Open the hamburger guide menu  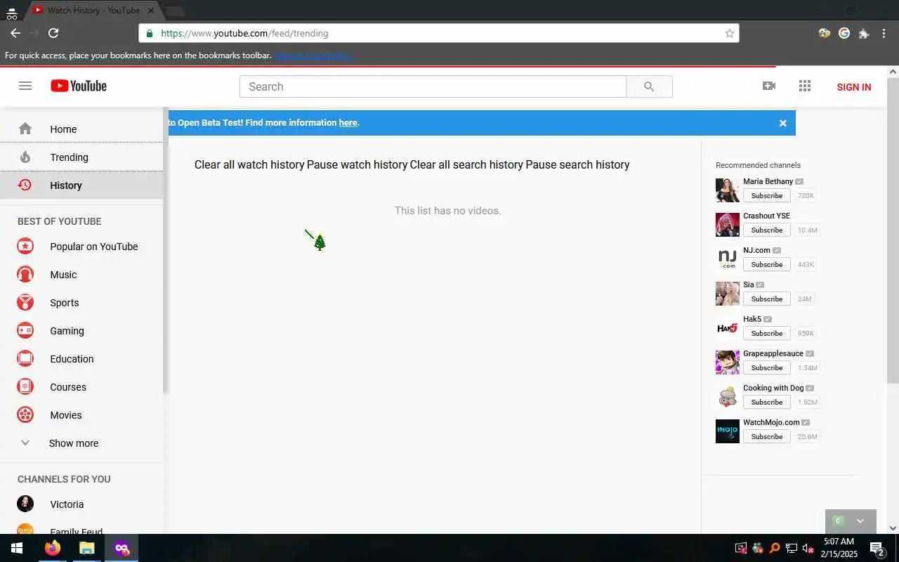coord(25,86)
